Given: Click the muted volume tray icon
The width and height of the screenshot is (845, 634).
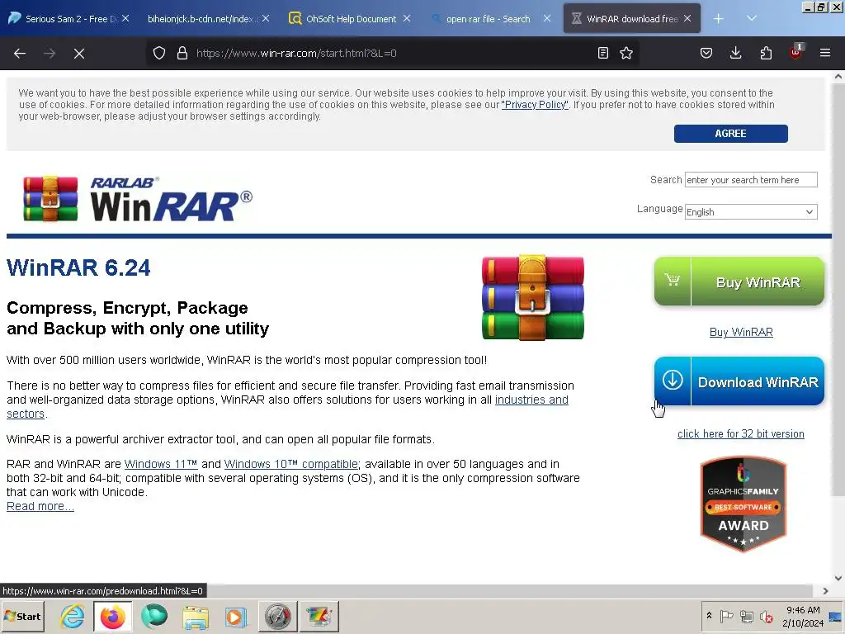Looking at the screenshot, I should point(767,616).
